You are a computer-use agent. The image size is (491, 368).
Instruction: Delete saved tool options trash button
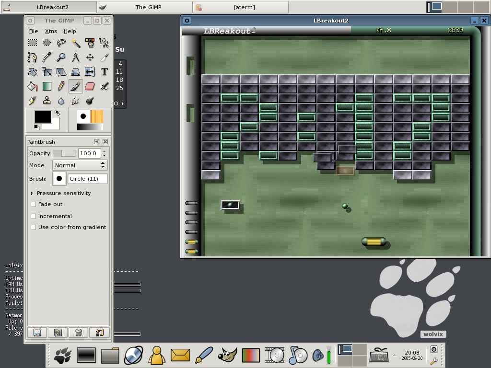pos(79,333)
